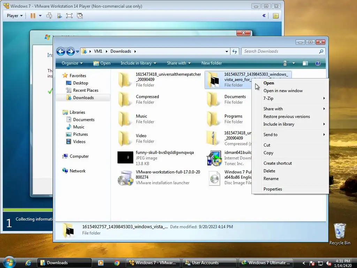Click the Explorer help icon
The height and width of the screenshot is (268, 357).
[x=318, y=63]
